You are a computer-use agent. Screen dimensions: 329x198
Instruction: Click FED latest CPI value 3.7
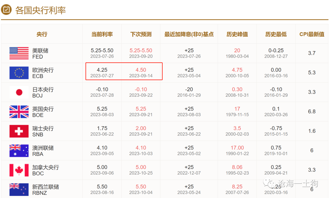tap(312, 53)
